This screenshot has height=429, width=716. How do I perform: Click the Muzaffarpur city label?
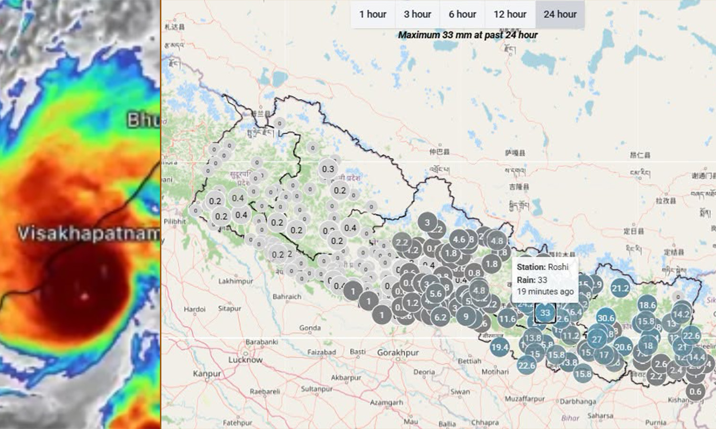click(525, 398)
